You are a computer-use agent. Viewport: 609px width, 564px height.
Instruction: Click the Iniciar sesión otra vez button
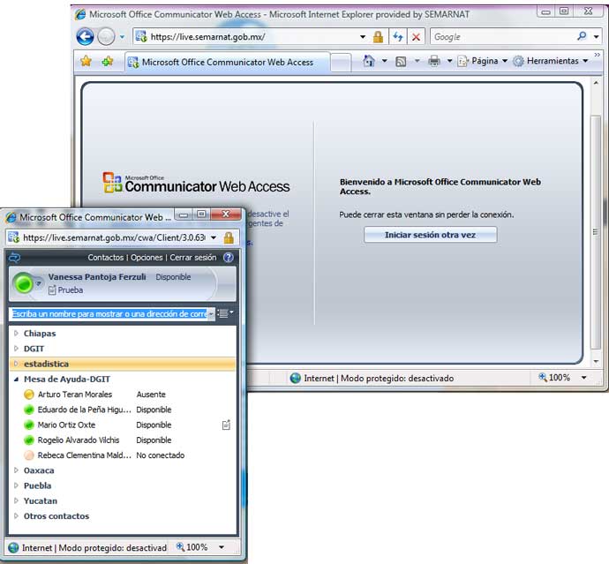click(x=430, y=235)
